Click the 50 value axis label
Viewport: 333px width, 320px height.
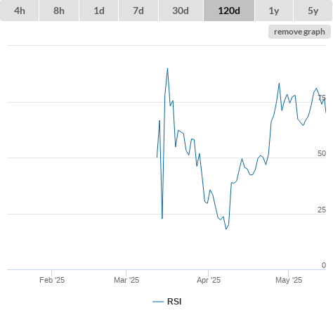tap(322, 153)
